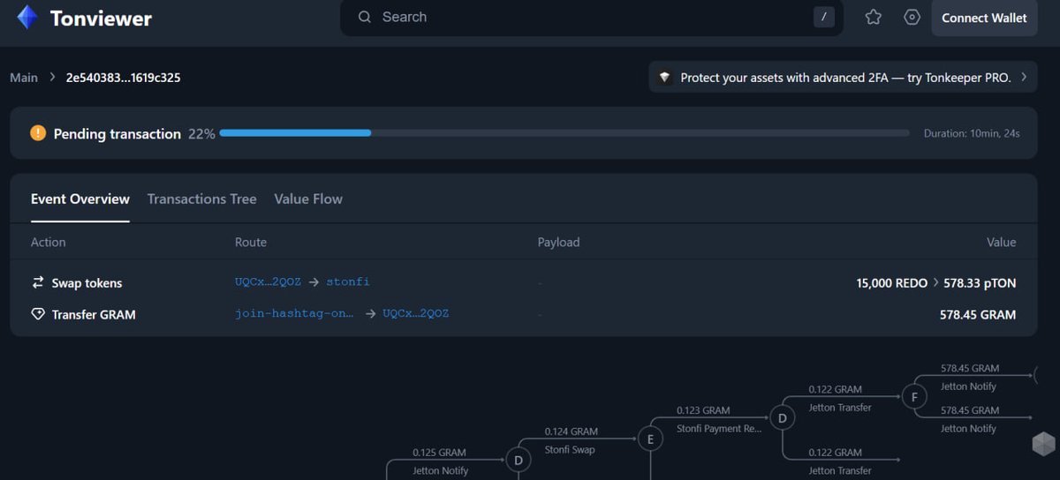Click node D before Stonfi Swap edge

[x=518, y=460]
